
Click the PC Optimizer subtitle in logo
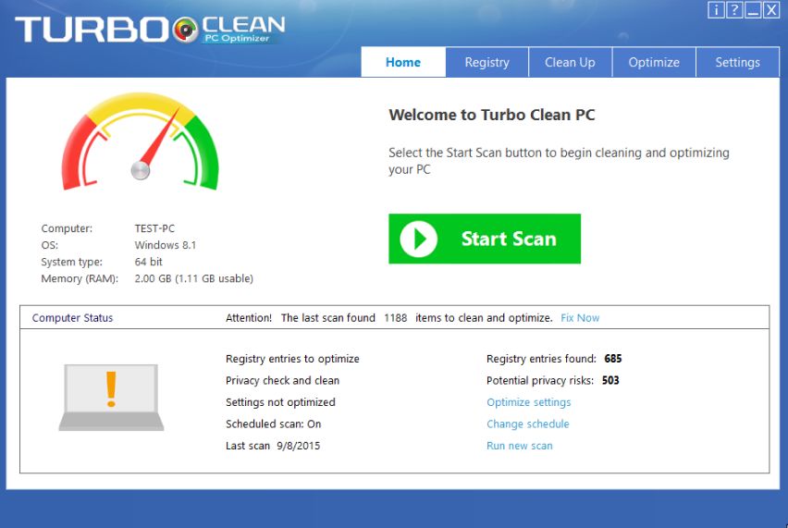(237, 38)
